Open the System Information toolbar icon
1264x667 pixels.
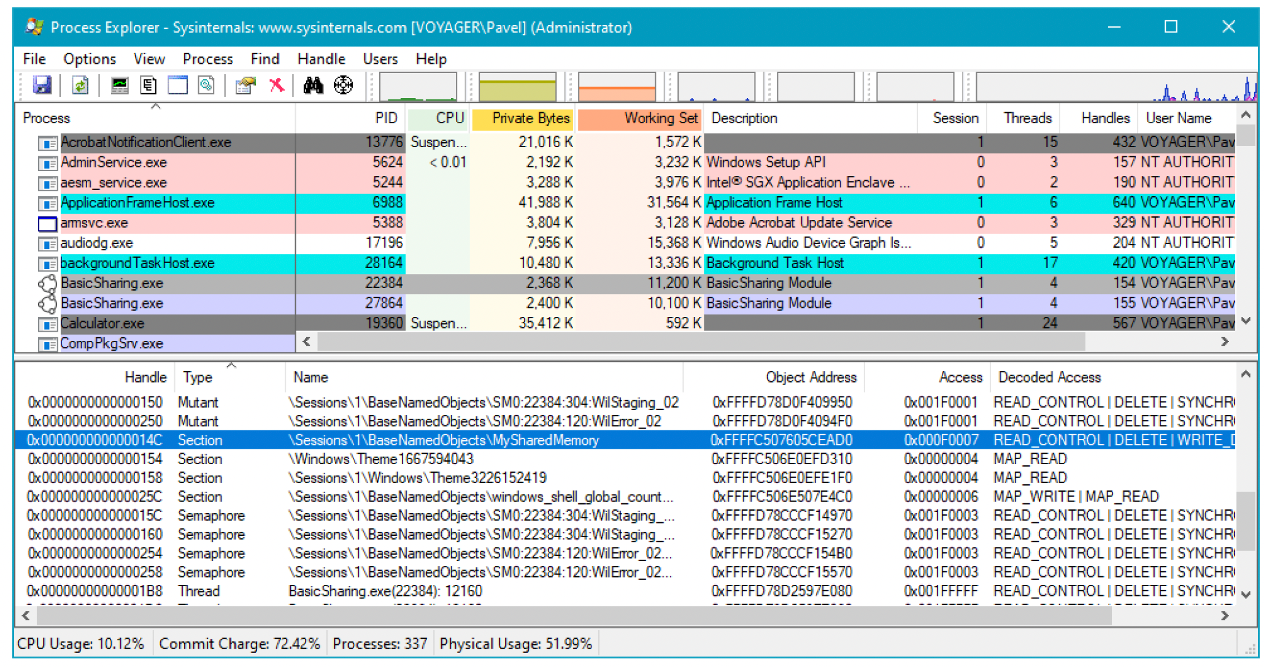click(x=120, y=85)
